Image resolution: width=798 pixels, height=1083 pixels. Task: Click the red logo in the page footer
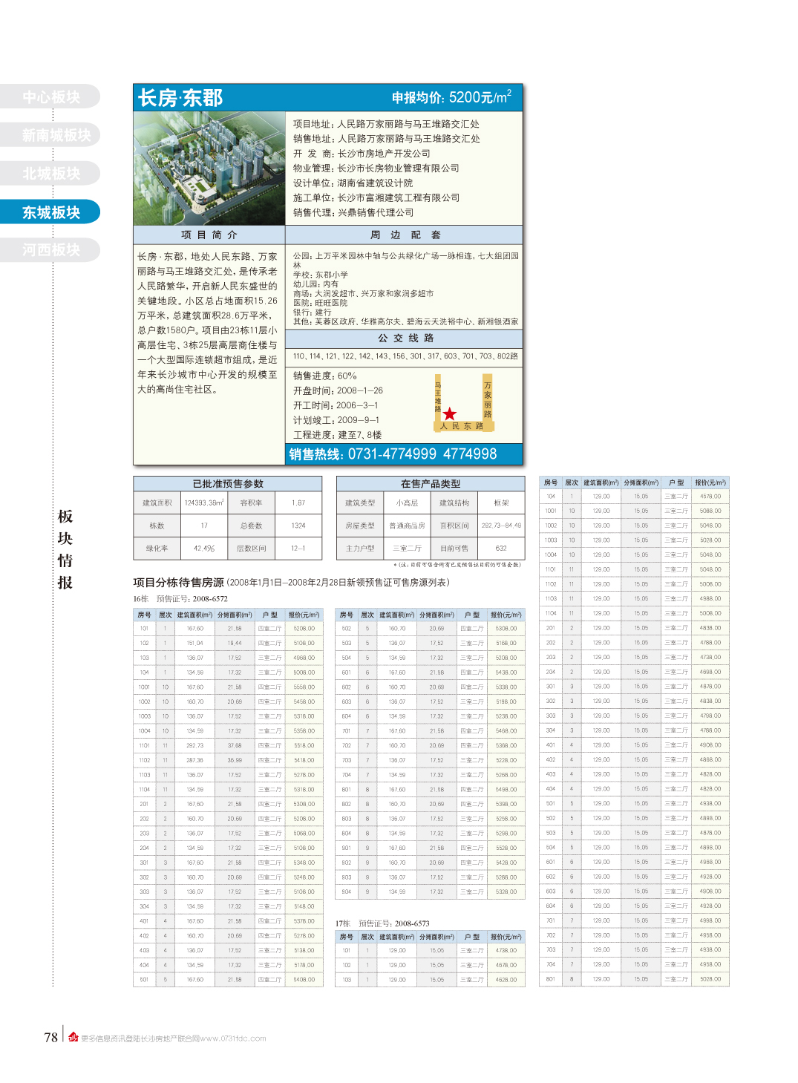tap(73, 1037)
